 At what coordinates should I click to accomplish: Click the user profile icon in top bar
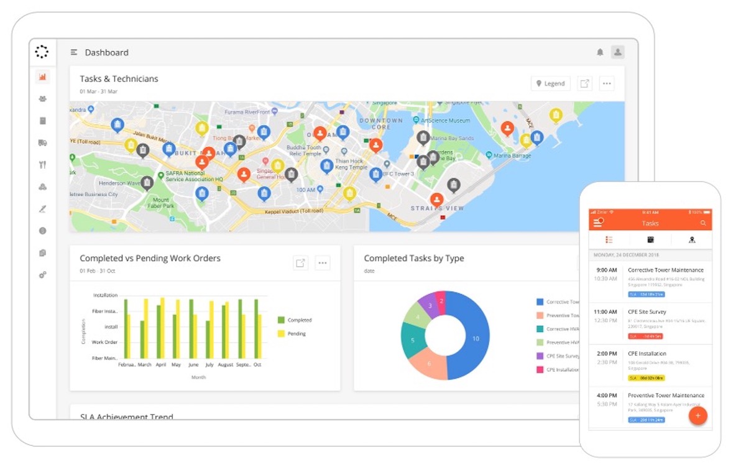[617, 52]
